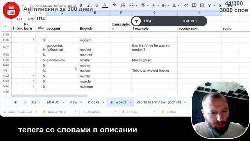
Task: Select cell 'This is all wasted motion.'
Action: point(154,70)
